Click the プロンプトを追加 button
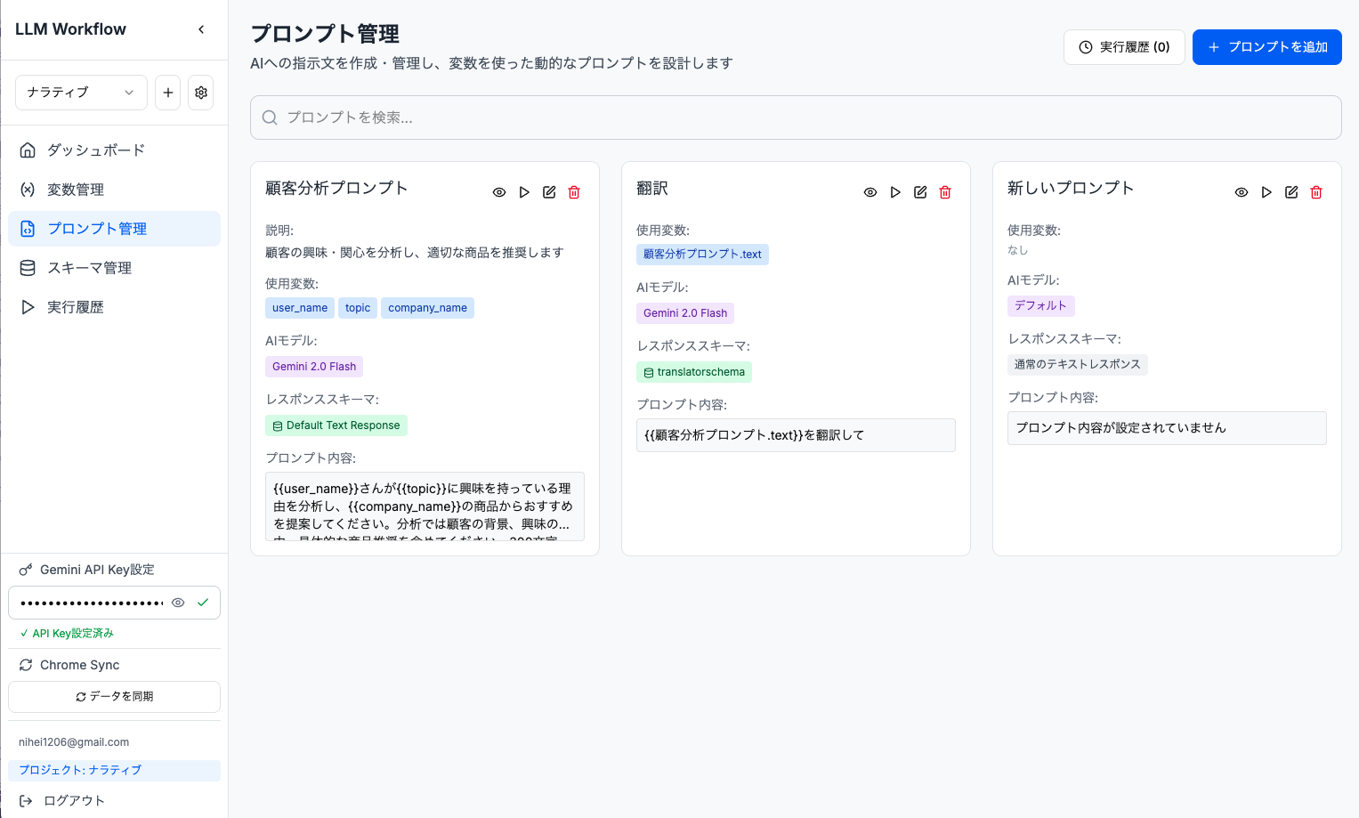 point(1266,47)
